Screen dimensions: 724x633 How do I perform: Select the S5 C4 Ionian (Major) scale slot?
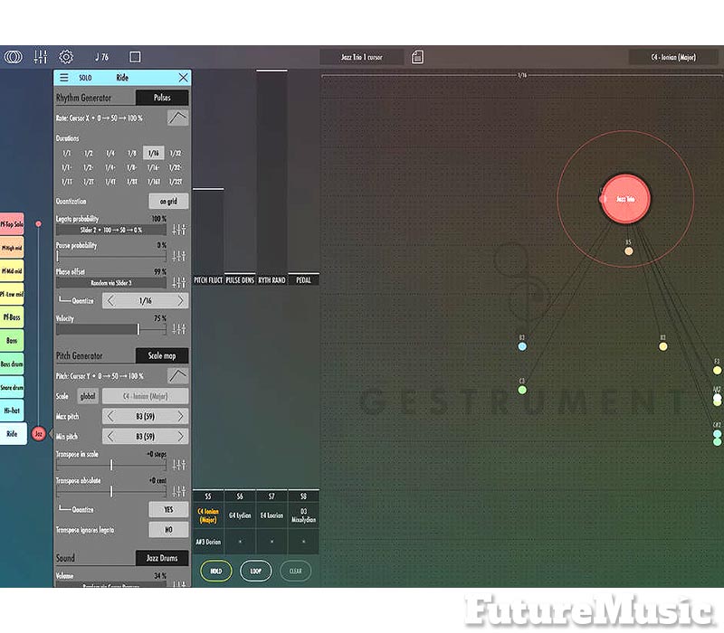tap(208, 515)
